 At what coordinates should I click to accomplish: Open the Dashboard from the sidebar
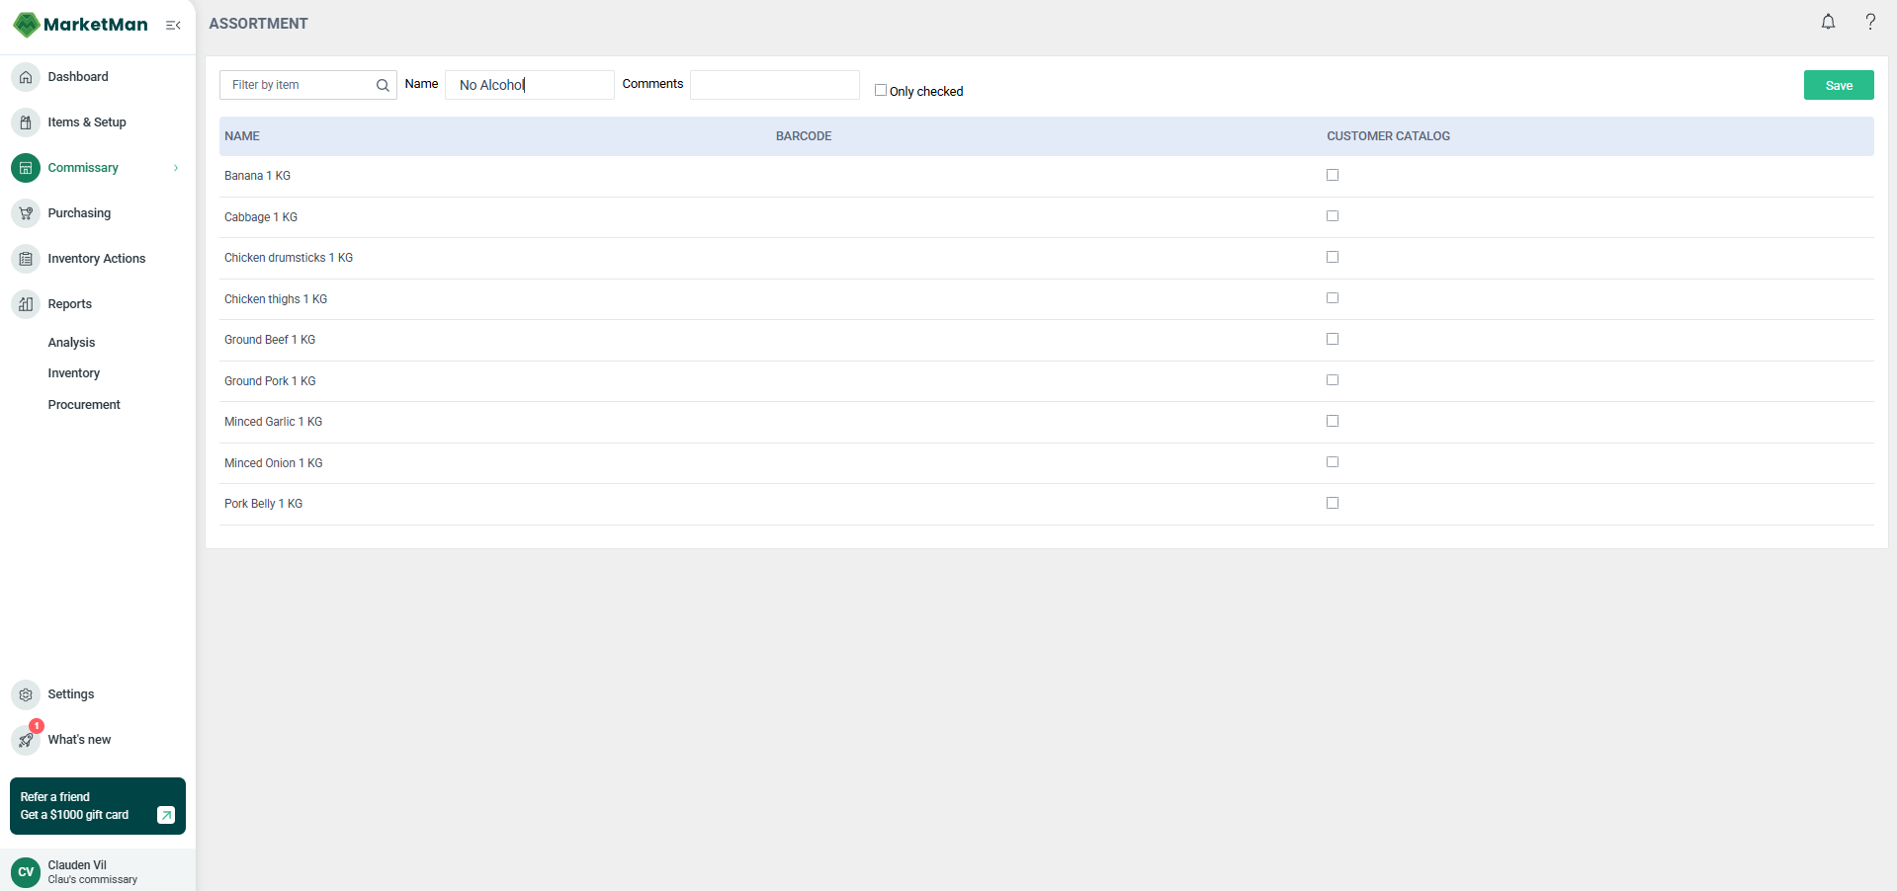click(78, 76)
